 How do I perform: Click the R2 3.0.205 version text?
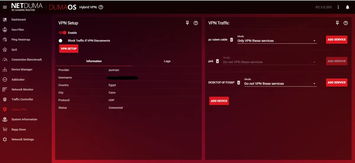(324, 7)
